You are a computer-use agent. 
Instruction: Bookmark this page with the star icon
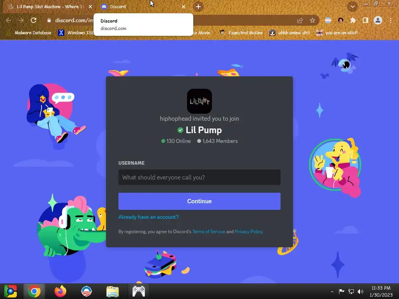(x=312, y=20)
